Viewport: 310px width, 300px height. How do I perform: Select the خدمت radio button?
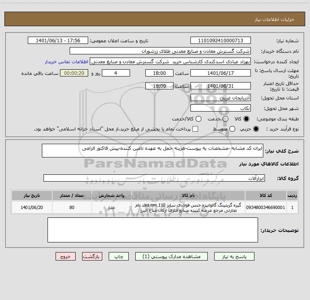point(225,119)
